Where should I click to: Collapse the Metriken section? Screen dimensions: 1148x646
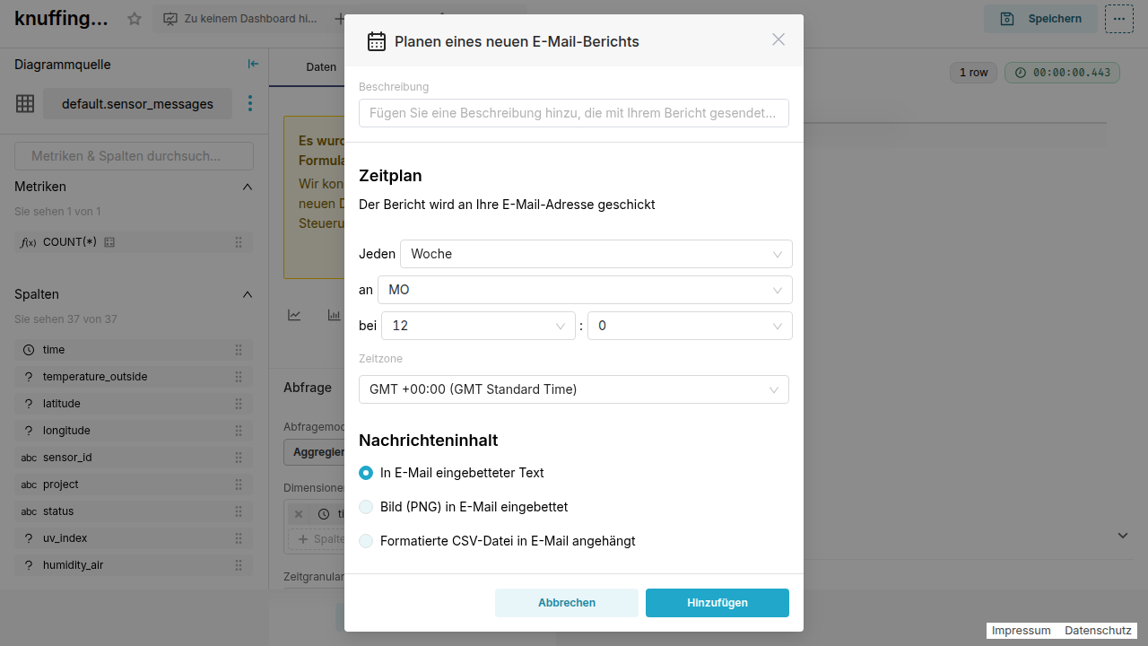[x=248, y=187]
